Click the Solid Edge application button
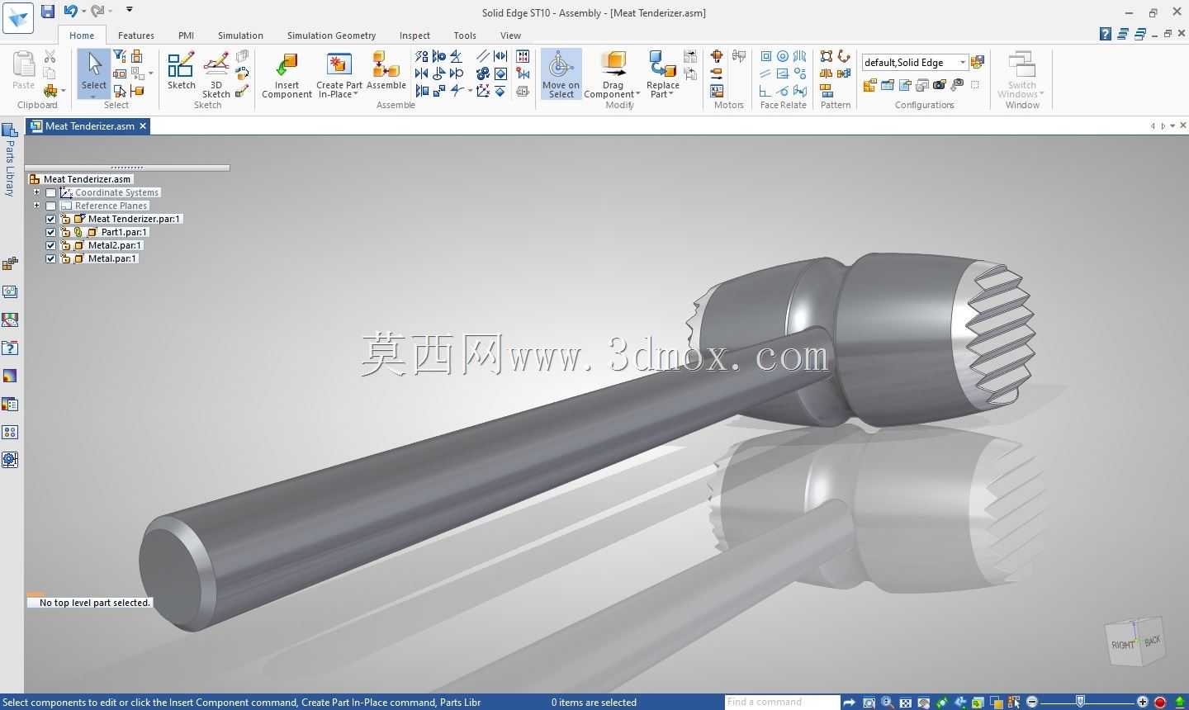The width and height of the screenshot is (1189, 710). (17, 17)
